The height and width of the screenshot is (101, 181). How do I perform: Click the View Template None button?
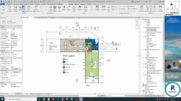tap(16, 72)
